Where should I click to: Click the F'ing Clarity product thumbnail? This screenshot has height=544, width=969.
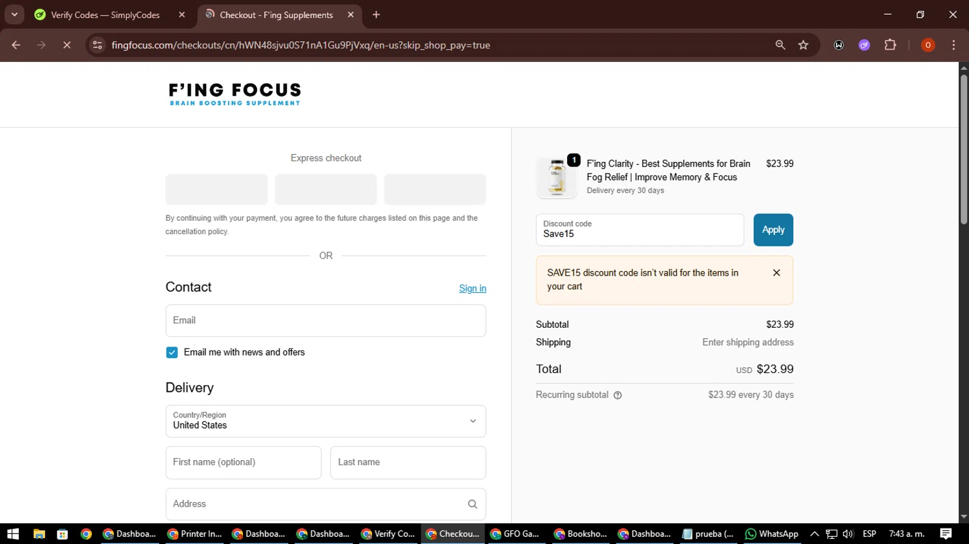tap(557, 177)
